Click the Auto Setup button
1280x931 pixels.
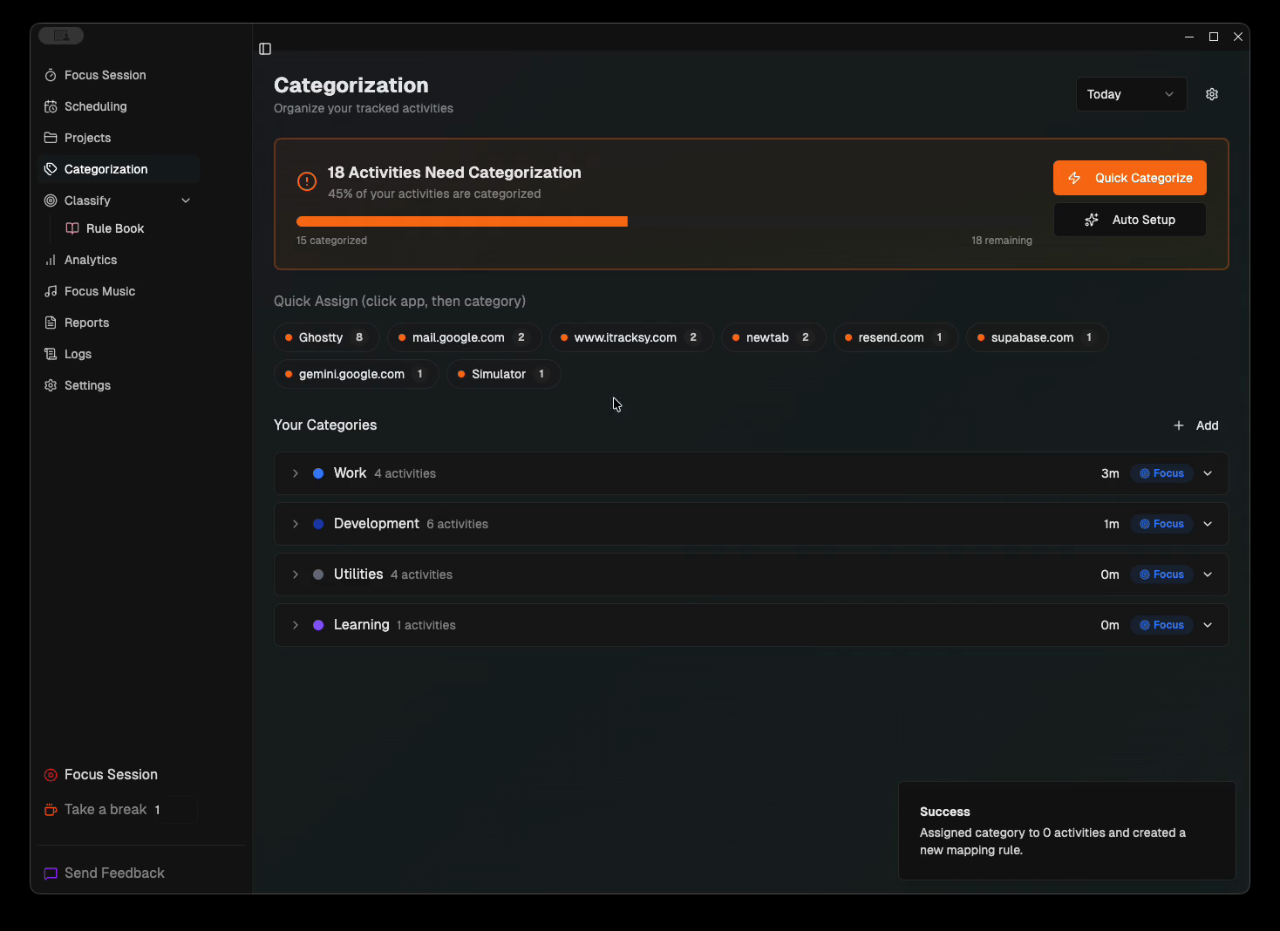click(x=1129, y=220)
